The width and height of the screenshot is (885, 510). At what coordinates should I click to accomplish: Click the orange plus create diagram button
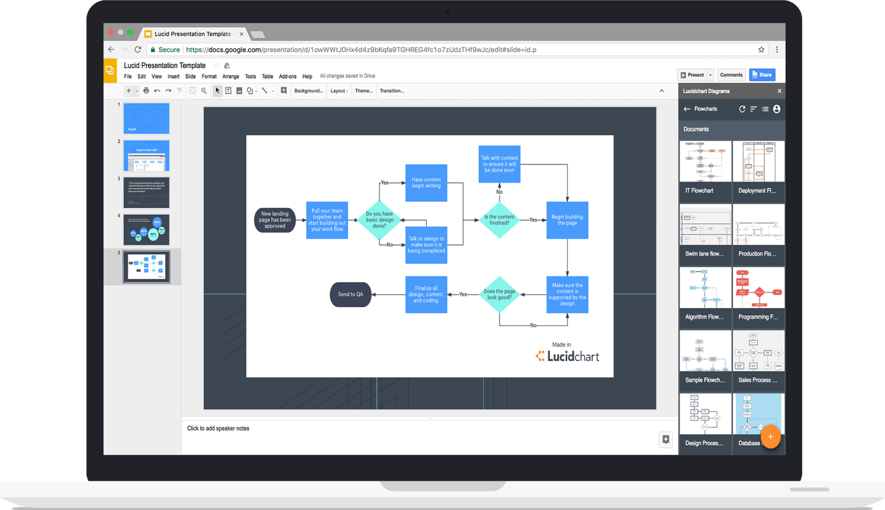(770, 437)
